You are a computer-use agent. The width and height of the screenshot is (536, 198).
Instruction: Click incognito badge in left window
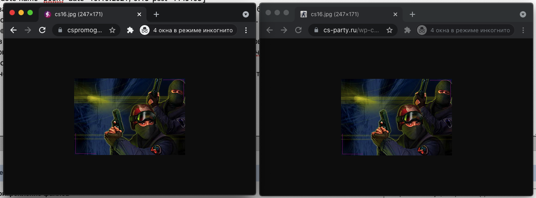[188, 30]
